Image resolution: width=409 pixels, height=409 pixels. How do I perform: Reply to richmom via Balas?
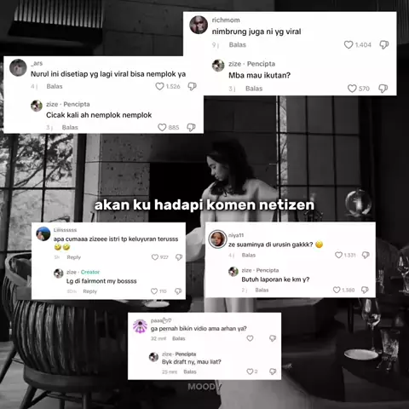[x=238, y=45]
